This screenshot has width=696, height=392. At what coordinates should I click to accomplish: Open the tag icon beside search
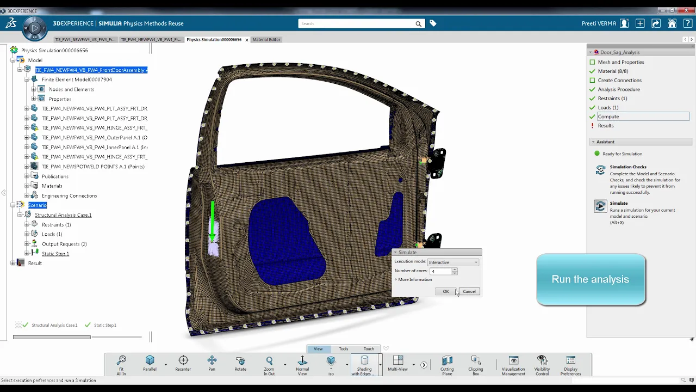click(x=433, y=23)
